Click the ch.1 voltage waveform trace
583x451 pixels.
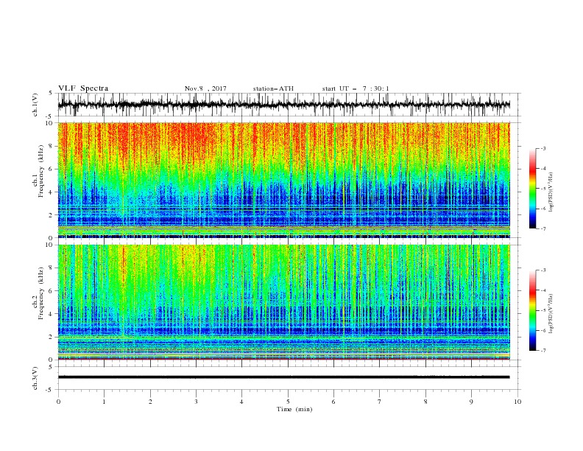click(x=283, y=105)
